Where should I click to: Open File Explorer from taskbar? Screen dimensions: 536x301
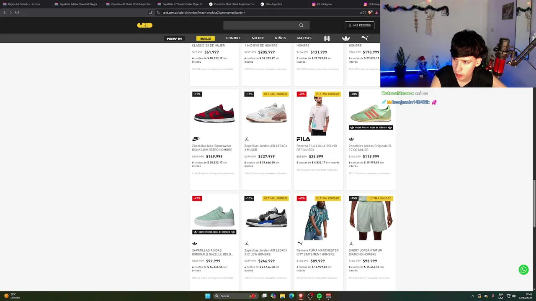point(282,296)
